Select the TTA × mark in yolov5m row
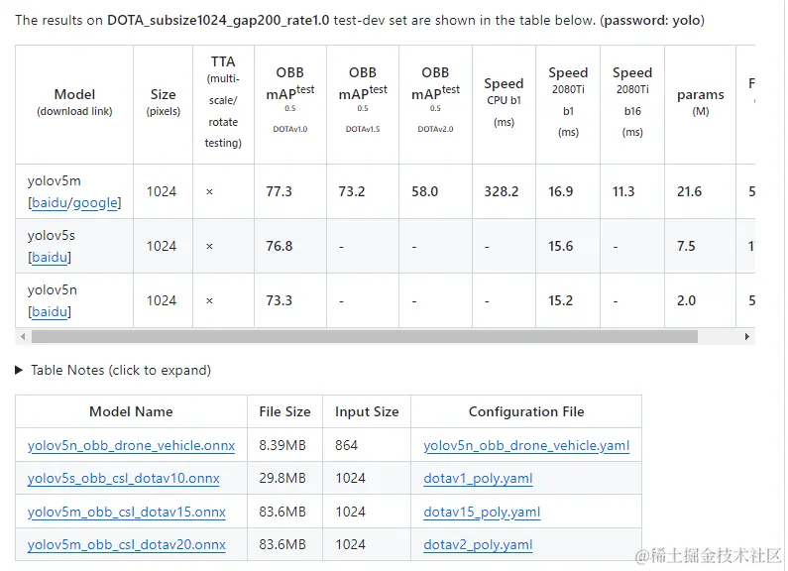The width and height of the screenshot is (788, 571). point(209,192)
